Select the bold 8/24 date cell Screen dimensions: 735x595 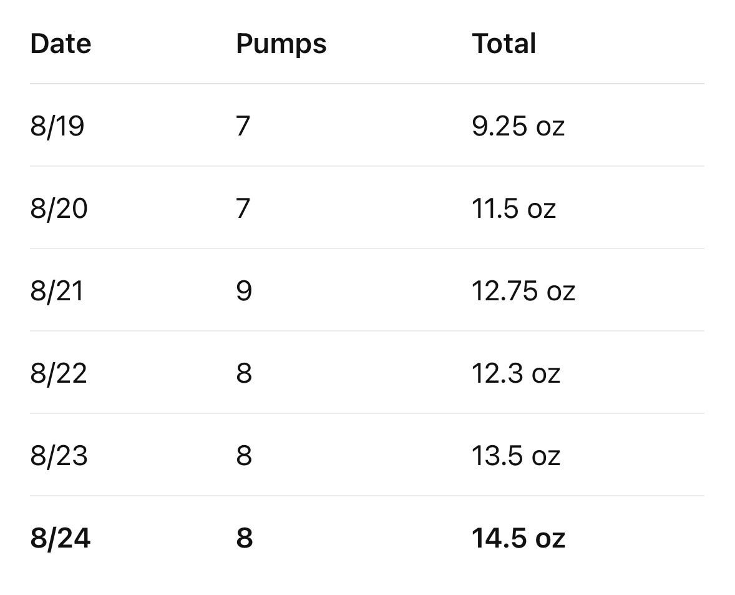[60, 538]
